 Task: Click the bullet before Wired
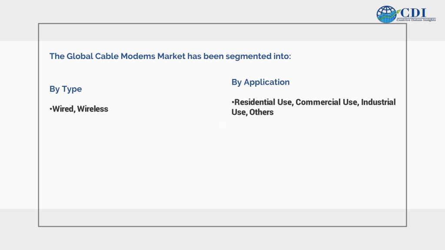51,109
